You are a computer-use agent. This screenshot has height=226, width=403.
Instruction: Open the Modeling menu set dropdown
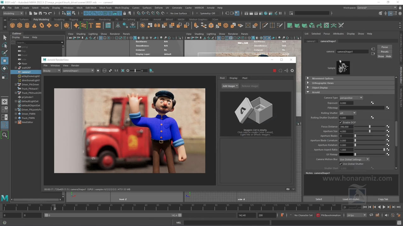(x=13, y=13)
